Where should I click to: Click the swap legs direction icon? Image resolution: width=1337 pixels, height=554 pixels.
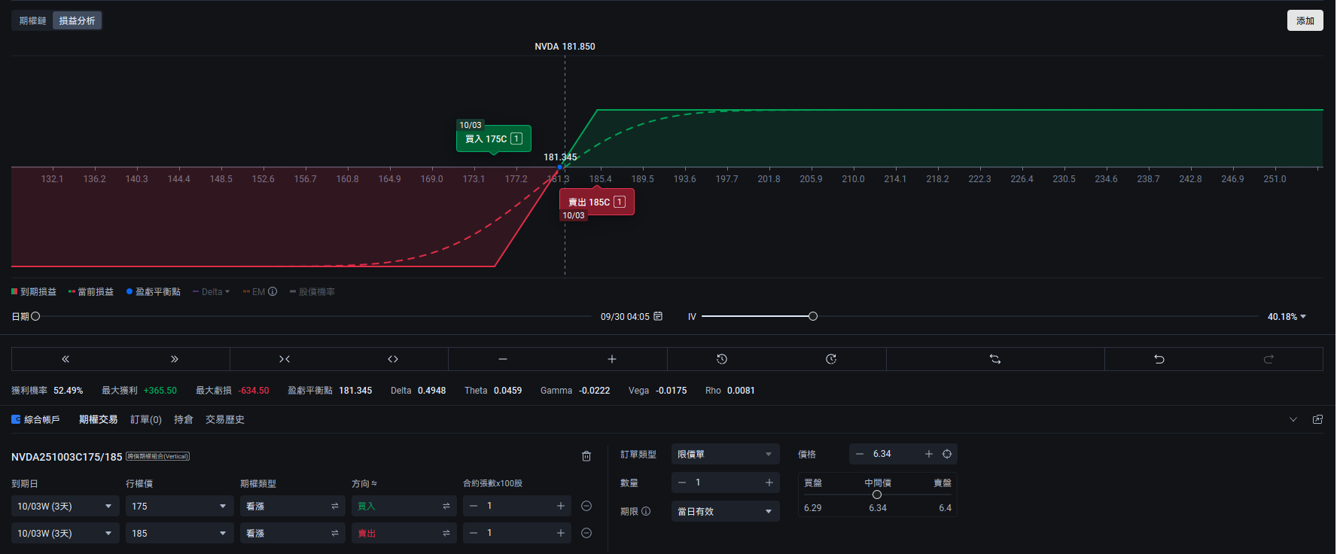tap(994, 359)
